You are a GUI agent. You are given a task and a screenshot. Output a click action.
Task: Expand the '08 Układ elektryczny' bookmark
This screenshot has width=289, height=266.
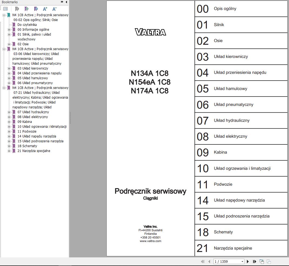pos(10,117)
